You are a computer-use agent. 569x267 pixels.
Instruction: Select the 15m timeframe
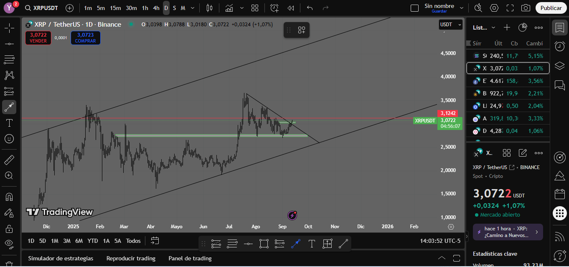(115, 8)
